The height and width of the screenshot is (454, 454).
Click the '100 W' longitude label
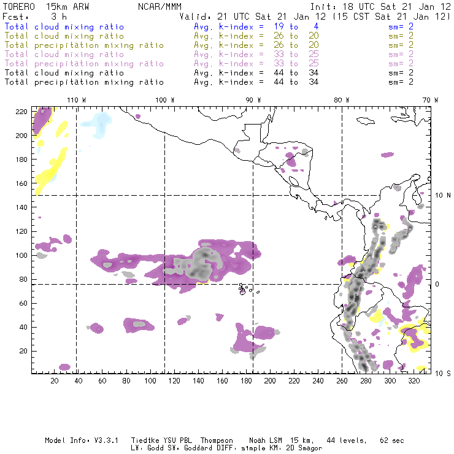[165, 100]
